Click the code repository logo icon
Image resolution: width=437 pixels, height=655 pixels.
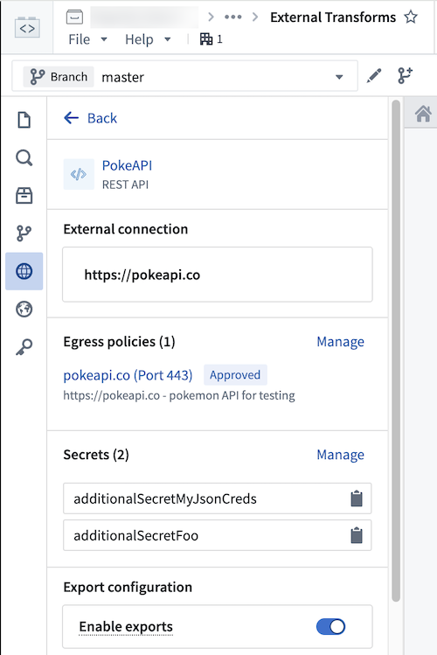coord(27,28)
